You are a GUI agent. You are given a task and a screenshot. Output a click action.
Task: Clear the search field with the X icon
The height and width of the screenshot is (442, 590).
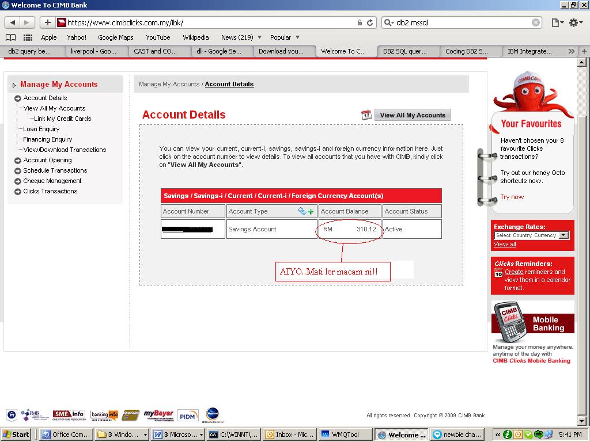click(x=536, y=22)
